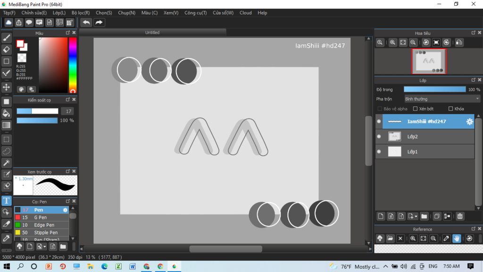Open settings gear for the Pen brush

pyautogui.click(x=65, y=210)
